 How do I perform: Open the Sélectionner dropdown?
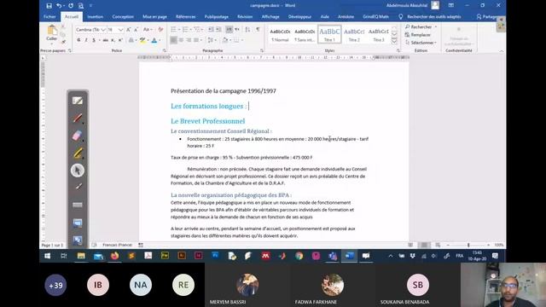[x=421, y=43]
